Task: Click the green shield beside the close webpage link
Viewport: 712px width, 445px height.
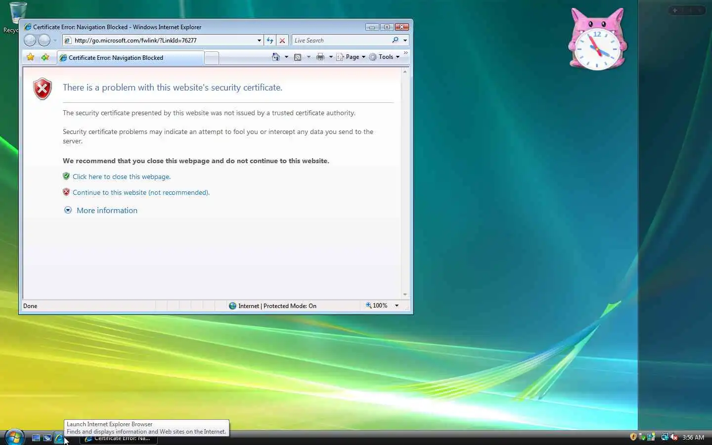Action: click(66, 176)
